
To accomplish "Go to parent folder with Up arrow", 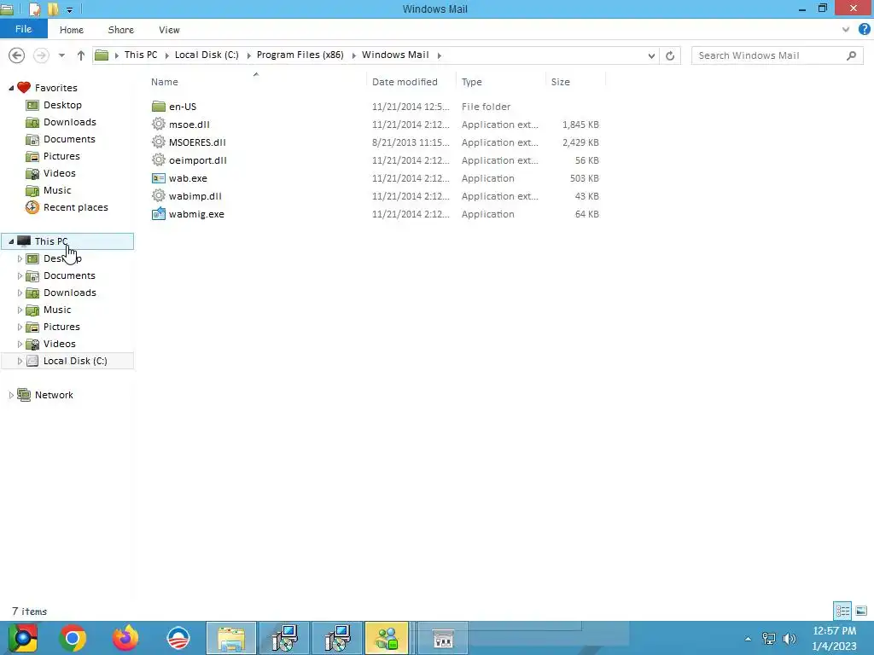I will click(x=81, y=55).
